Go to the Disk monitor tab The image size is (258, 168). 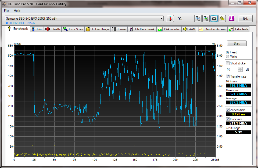[169, 29]
